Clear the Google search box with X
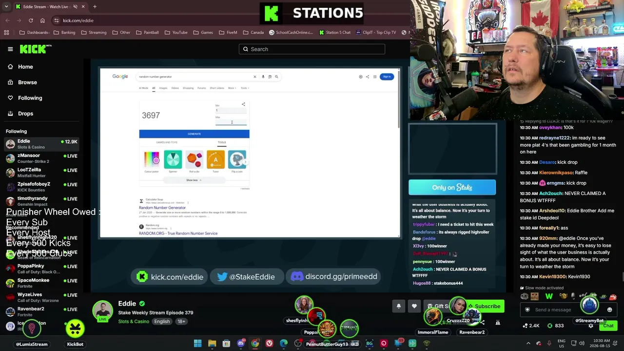Screen dimensions: 624x351 (x=254, y=77)
